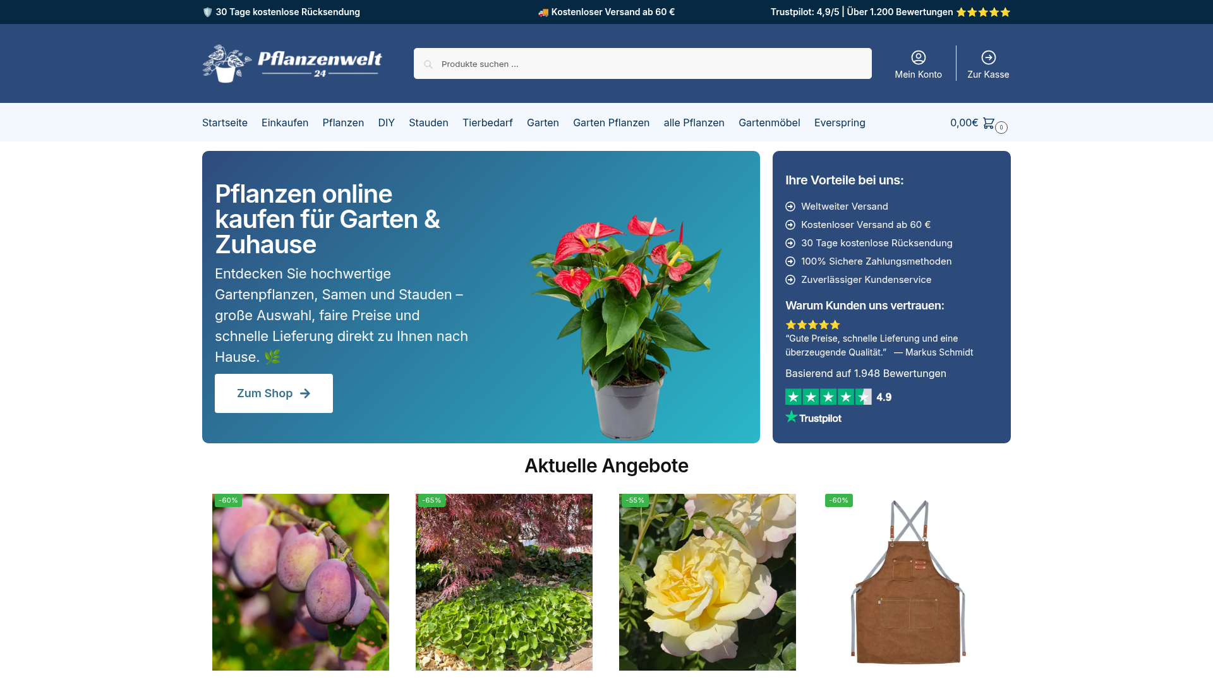Viewport: 1213px width, 682px height.
Task: Click the truck icon by Kostenloser Versand
Action: coord(543,12)
